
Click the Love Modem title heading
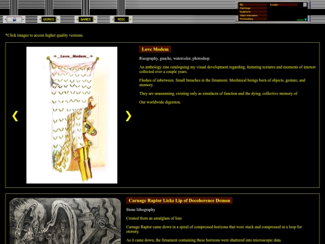pyautogui.click(x=155, y=49)
